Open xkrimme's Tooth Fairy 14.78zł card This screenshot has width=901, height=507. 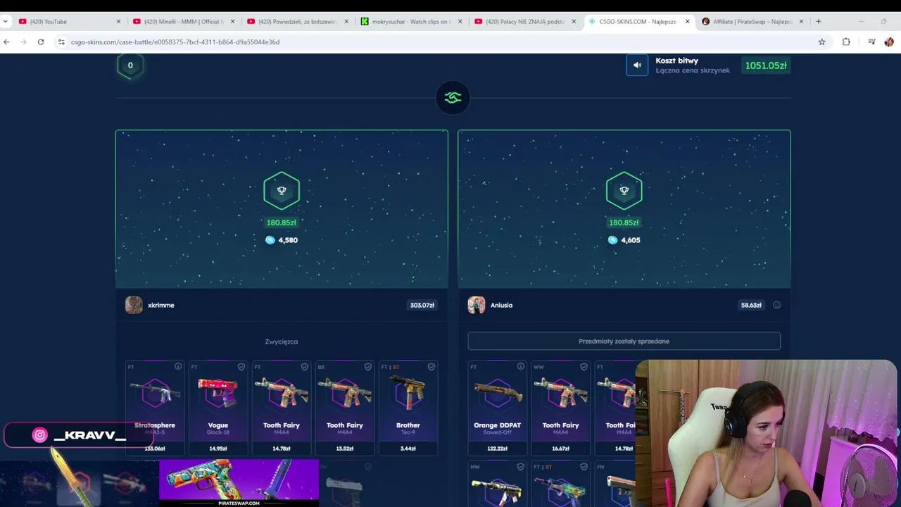[x=282, y=408]
